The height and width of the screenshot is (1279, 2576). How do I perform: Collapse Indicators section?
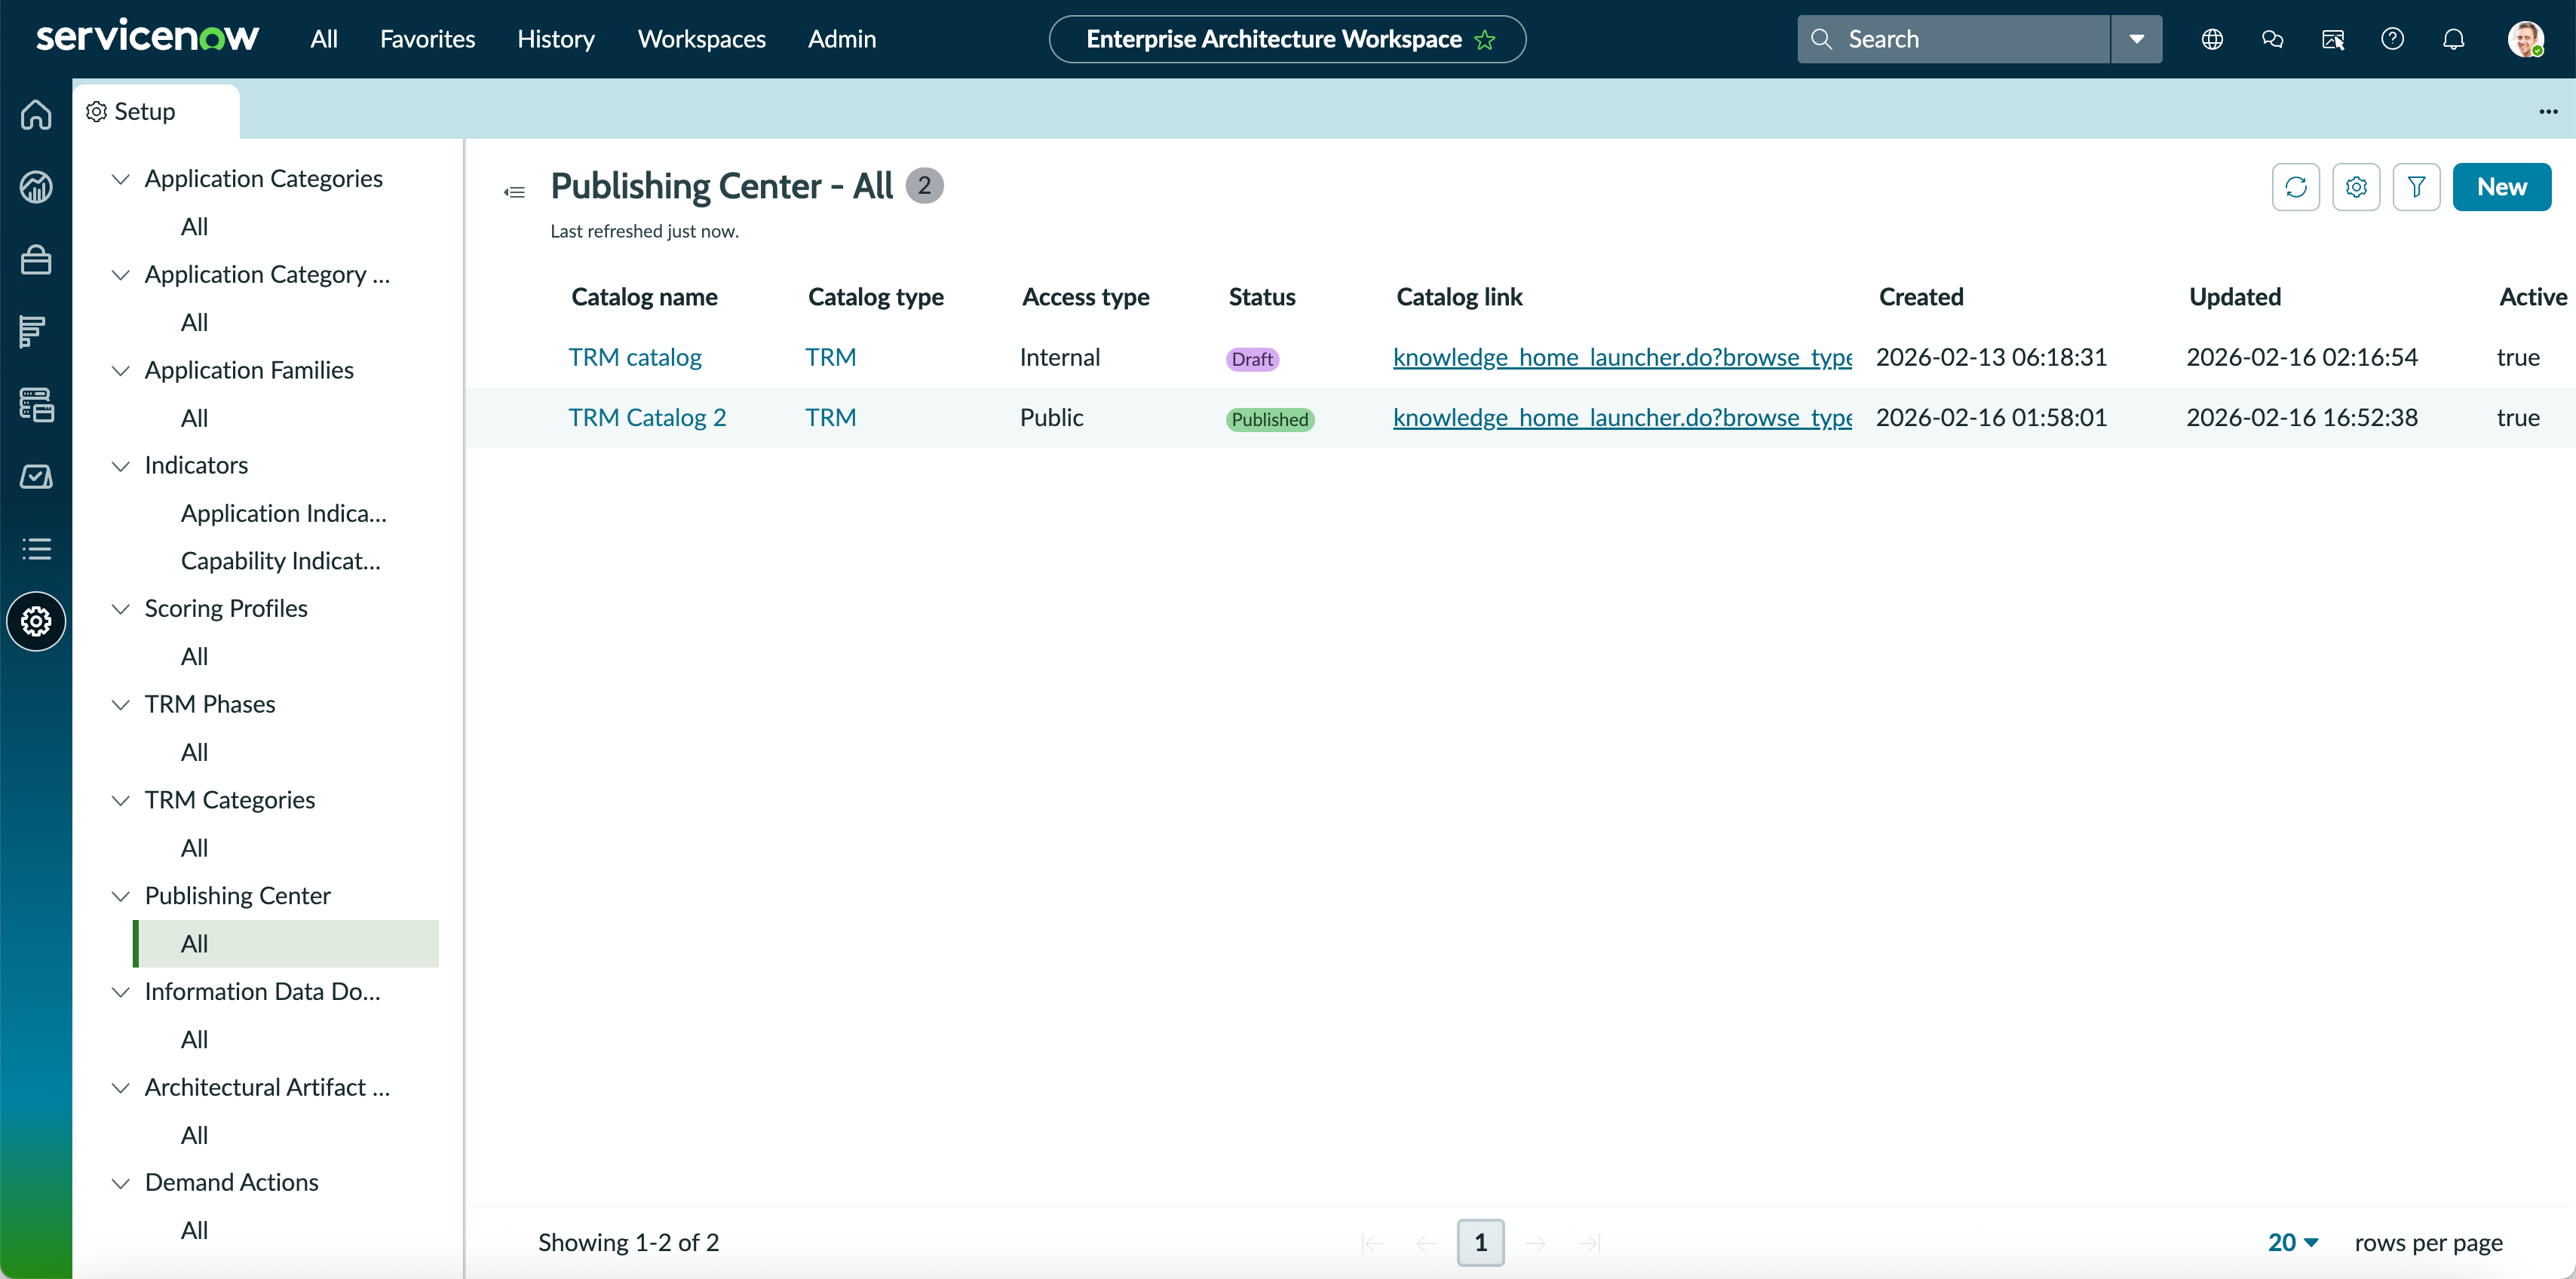pyautogui.click(x=120, y=466)
